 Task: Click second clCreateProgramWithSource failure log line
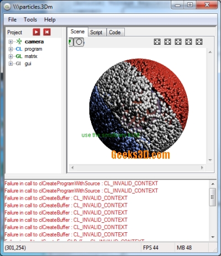[x=81, y=191]
